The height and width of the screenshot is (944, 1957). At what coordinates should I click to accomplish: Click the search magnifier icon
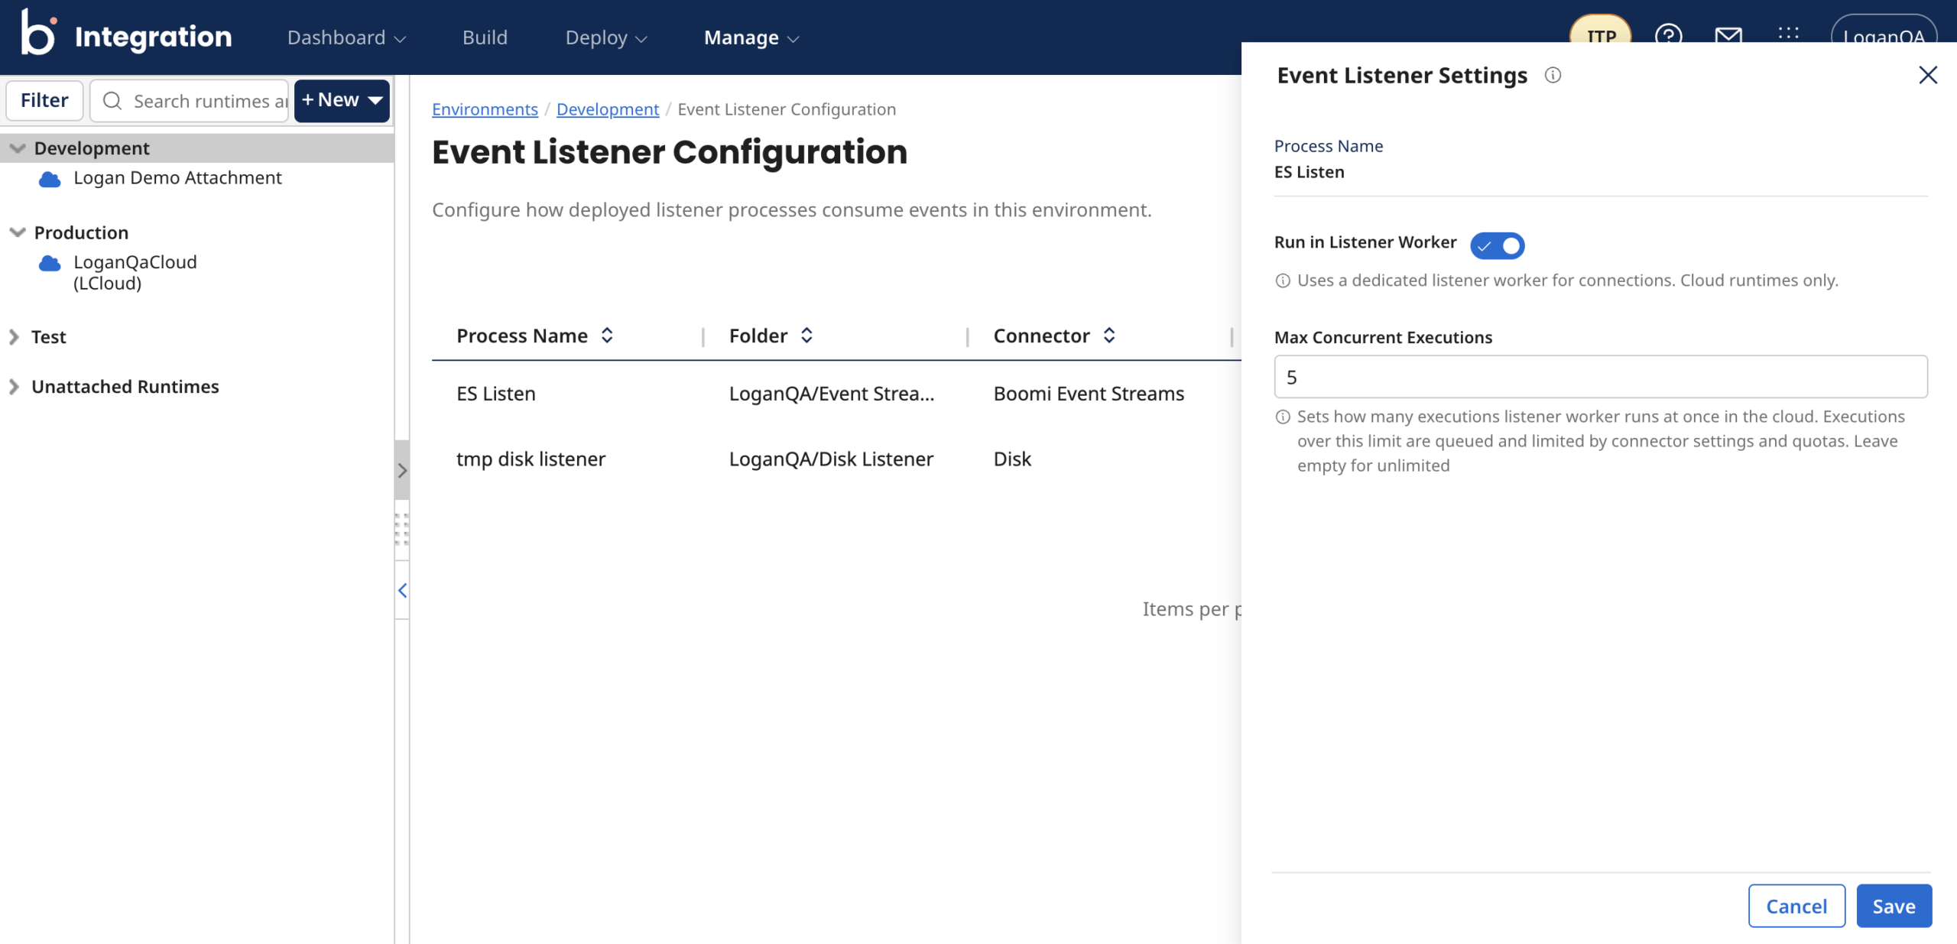point(112,101)
